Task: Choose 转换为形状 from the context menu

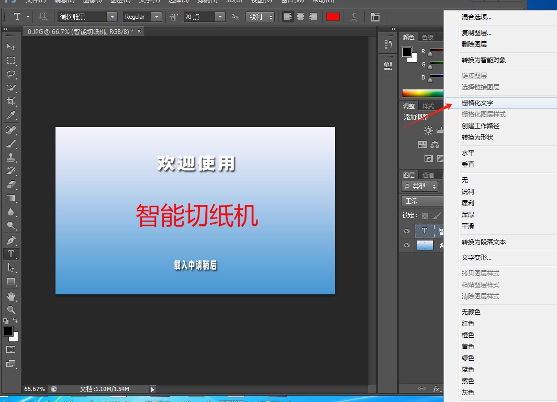Action: pos(477,137)
